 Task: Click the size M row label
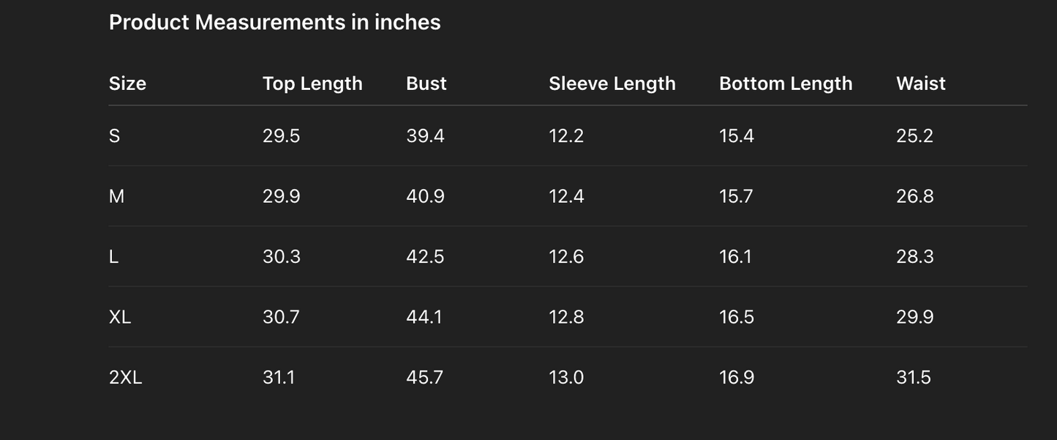pyautogui.click(x=116, y=196)
